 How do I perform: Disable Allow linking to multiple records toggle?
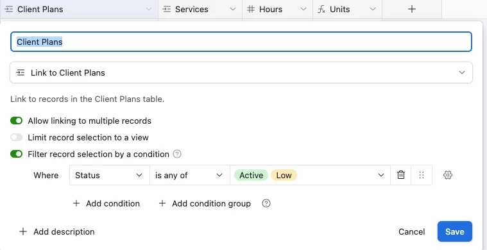(17, 121)
